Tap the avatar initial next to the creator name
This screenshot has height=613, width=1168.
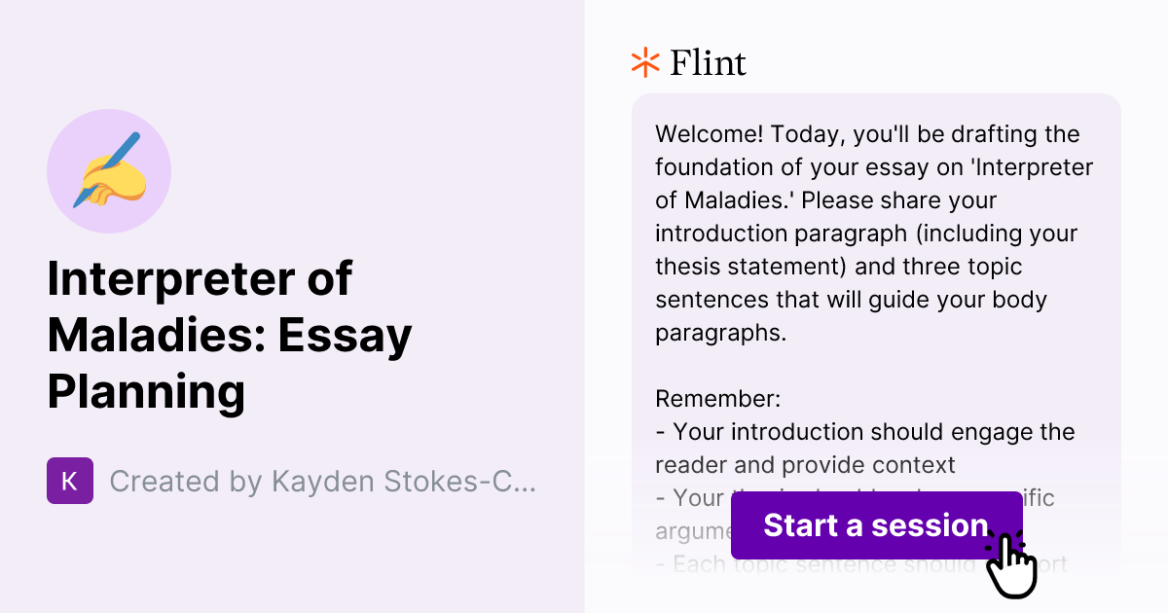pos(70,481)
